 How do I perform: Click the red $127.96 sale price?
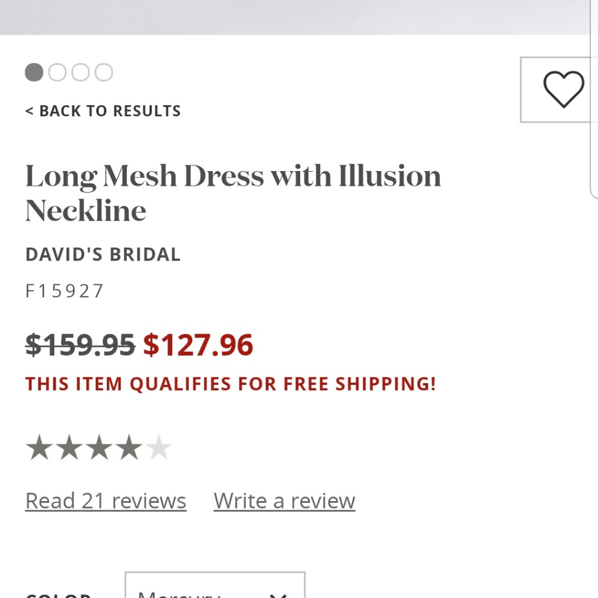pos(198,345)
